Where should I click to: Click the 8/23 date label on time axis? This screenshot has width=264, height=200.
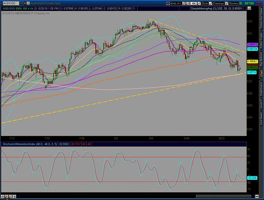(x=222, y=139)
